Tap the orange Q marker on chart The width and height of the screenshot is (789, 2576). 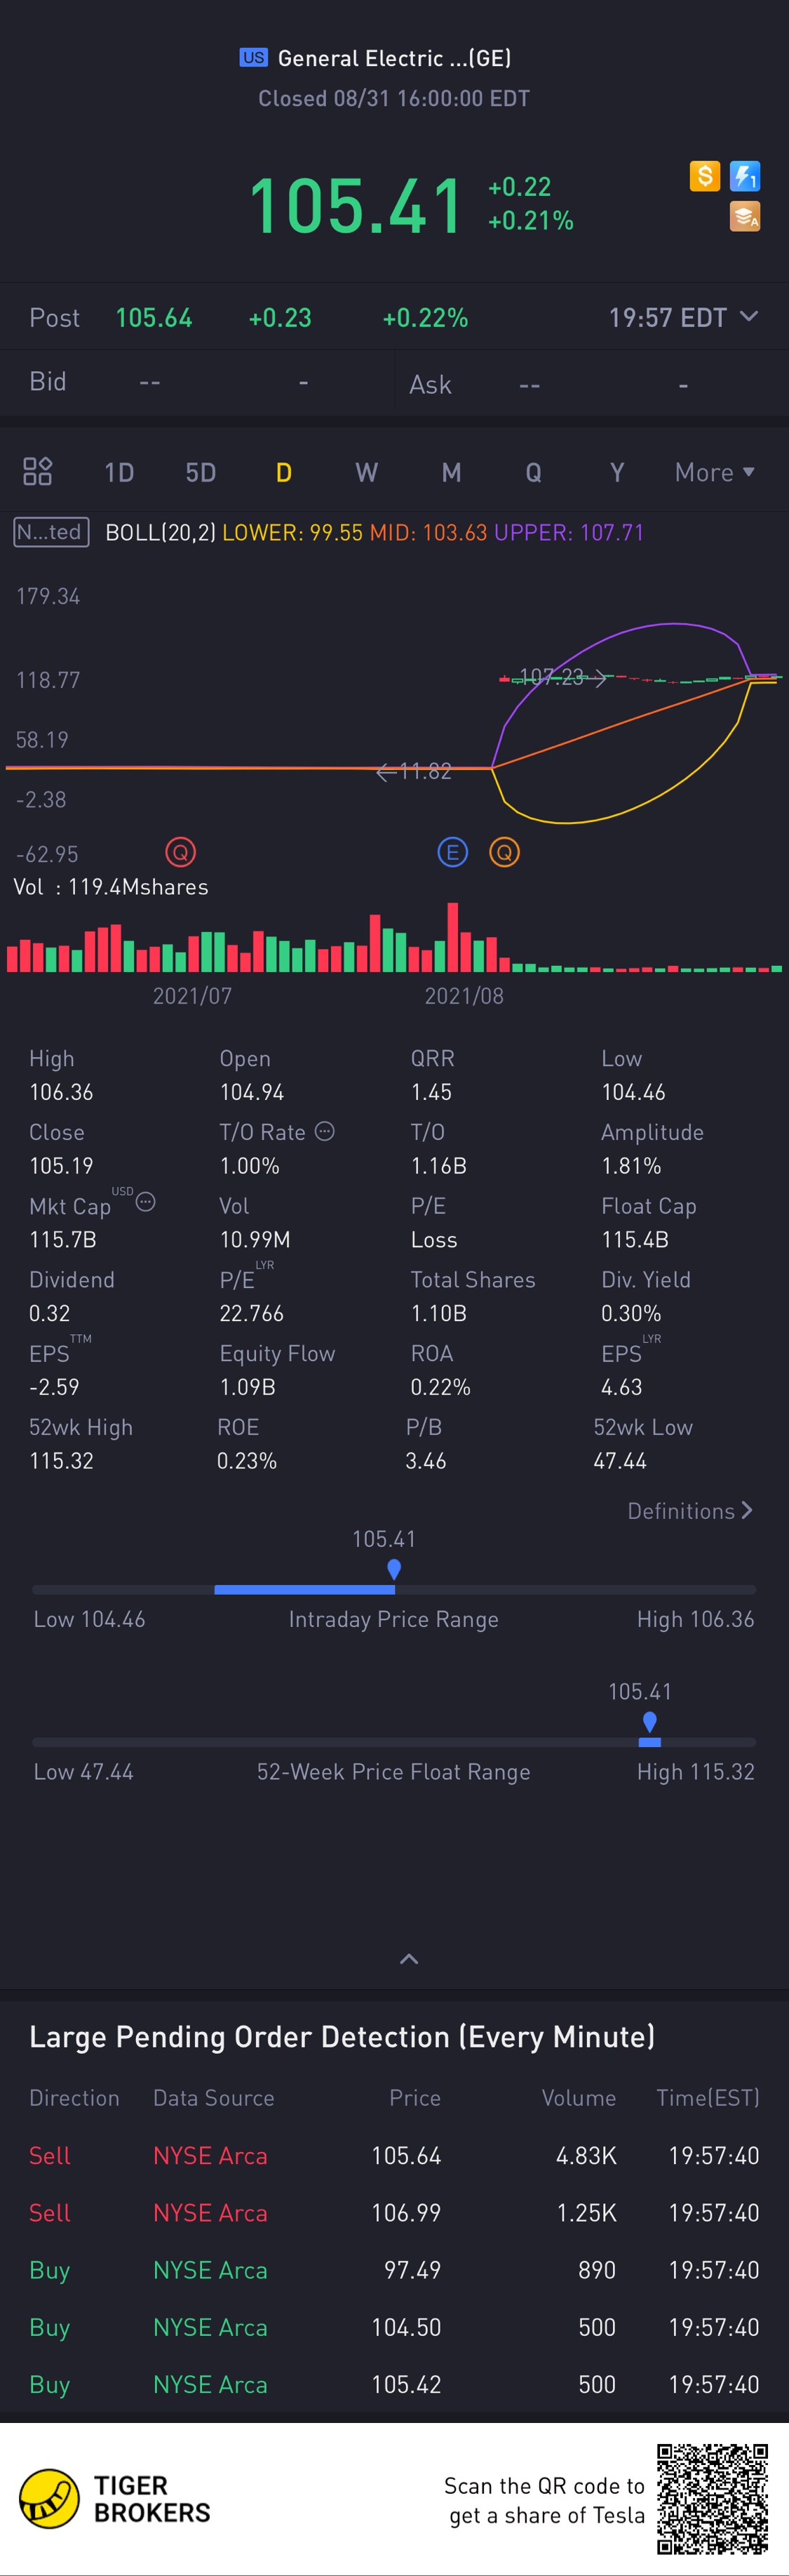(x=504, y=852)
